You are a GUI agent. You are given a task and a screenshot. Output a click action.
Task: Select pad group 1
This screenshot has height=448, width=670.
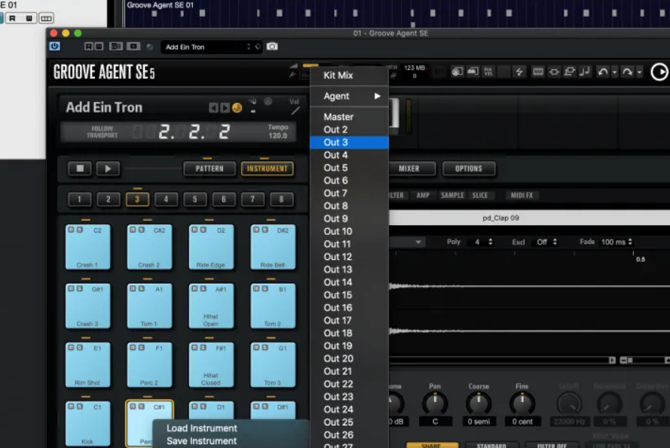pyautogui.click(x=79, y=199)
